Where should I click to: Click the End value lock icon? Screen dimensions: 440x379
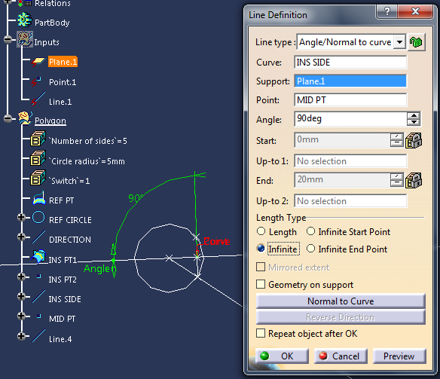pyautogui.click(x=414, y=180)
